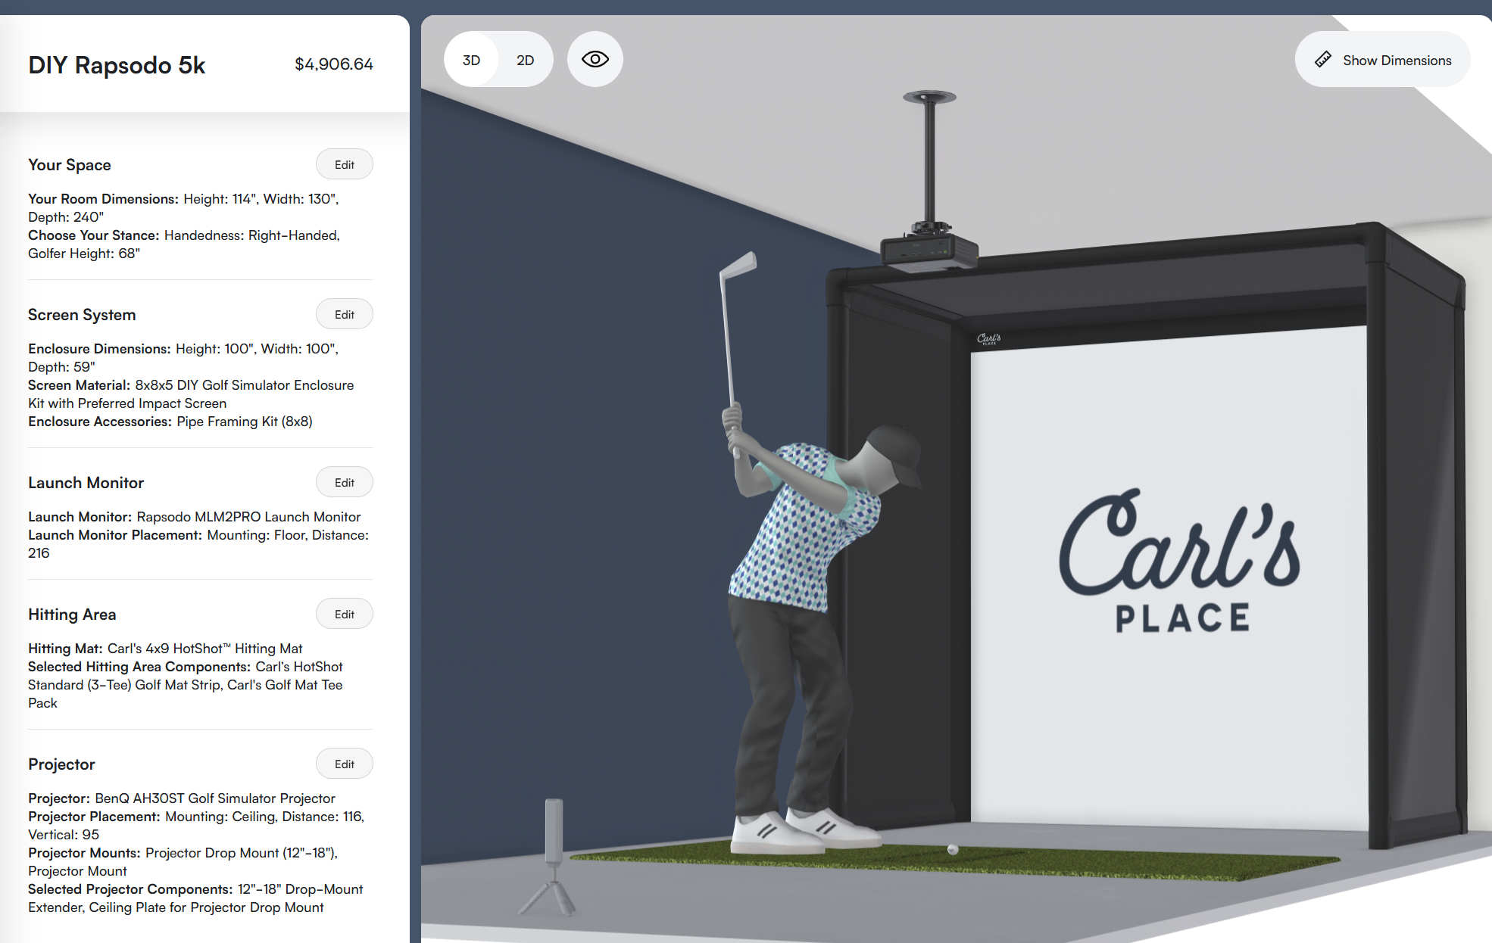Edit the Projector section
Image resolution: width=1492 pixels, height=943 pixels.
[x=344, y=764]
